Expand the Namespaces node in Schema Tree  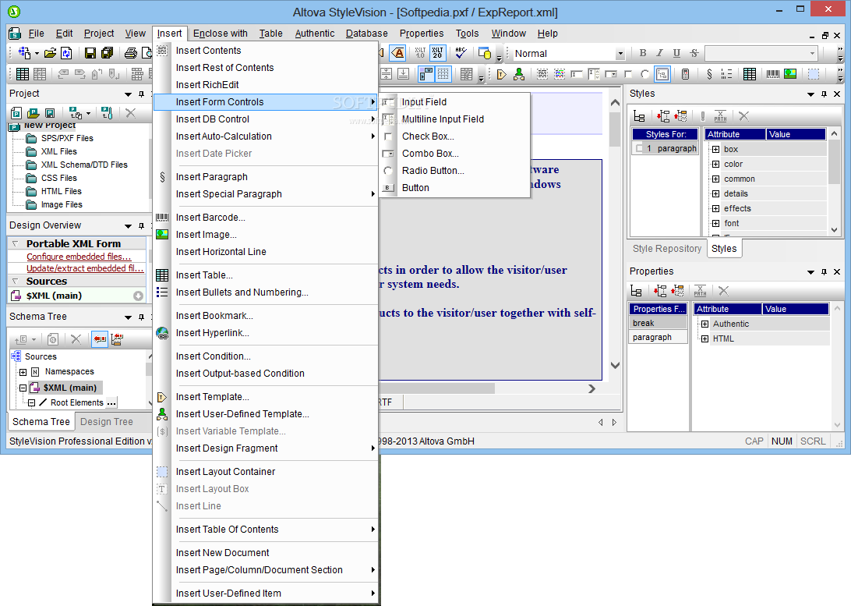(x=23, y=372)
